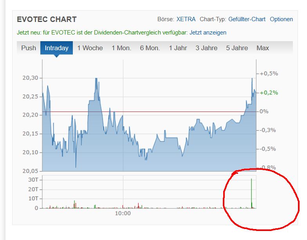Click the 20,30 price axis label
The height and width of the screenshot is (240, 307).
31,78
